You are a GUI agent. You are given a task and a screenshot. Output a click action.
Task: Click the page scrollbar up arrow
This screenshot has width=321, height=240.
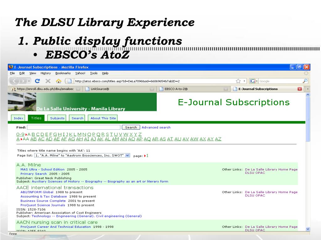308,95
